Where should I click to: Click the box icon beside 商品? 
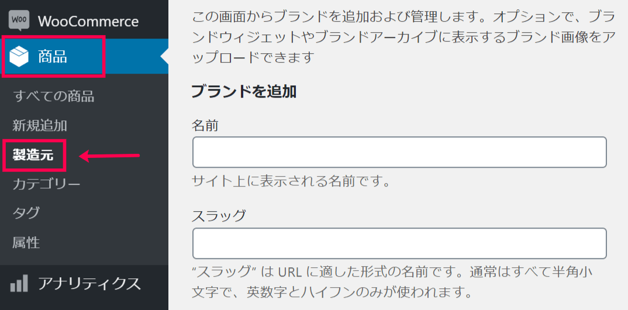pyautogui.click(x=19, y=57)
